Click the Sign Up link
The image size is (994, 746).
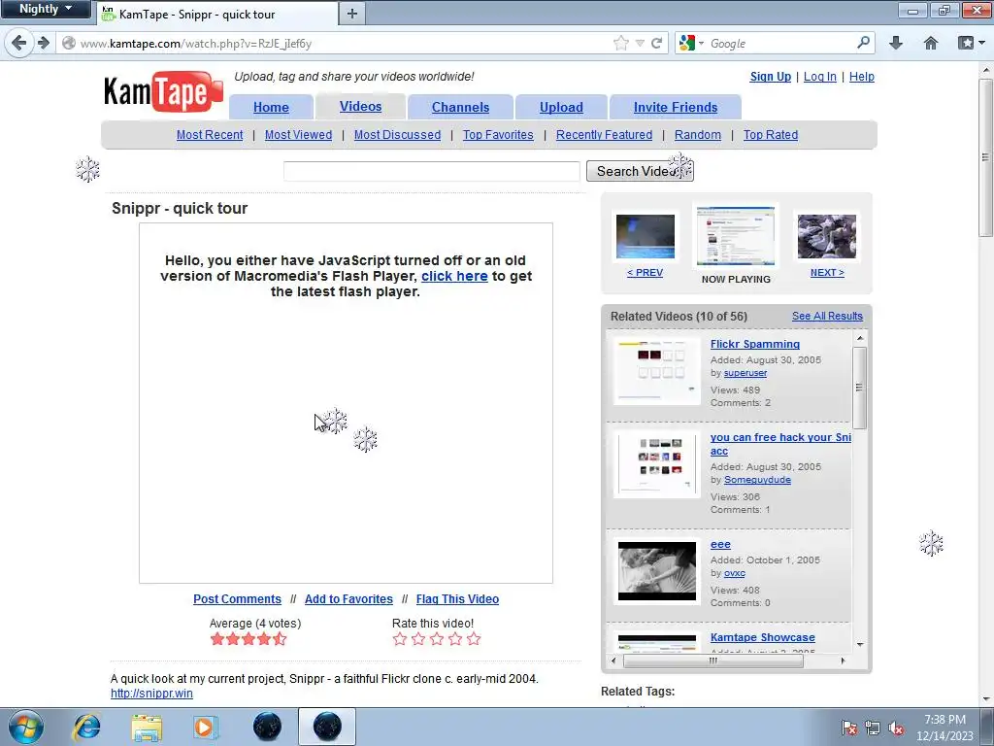(770, 77)
